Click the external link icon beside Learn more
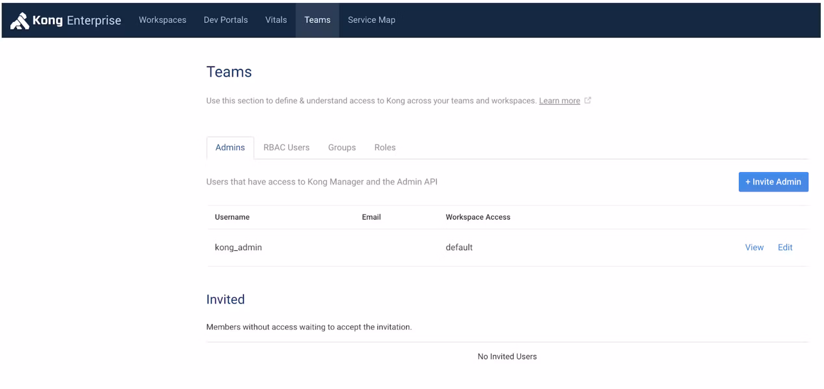 point(587,100)
